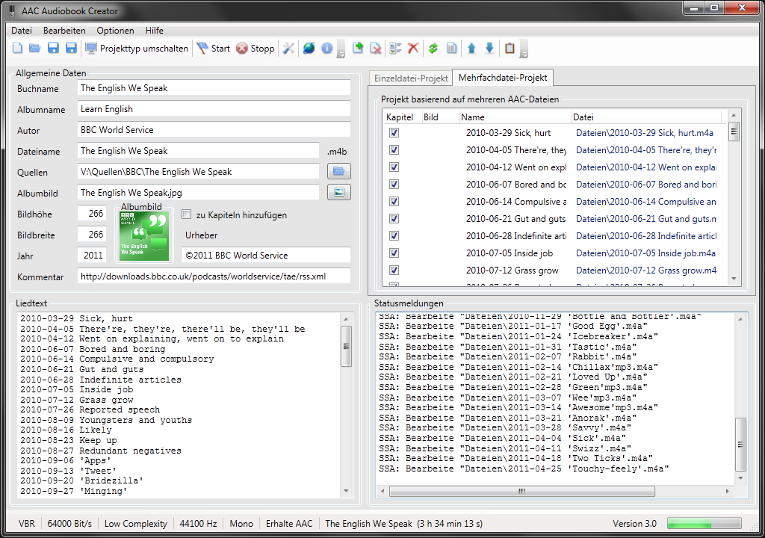Screen dimensions: 765x538
Task: Select row '2010-07-12 Grass grow' in file list
Action: click(x=554, y=270)
